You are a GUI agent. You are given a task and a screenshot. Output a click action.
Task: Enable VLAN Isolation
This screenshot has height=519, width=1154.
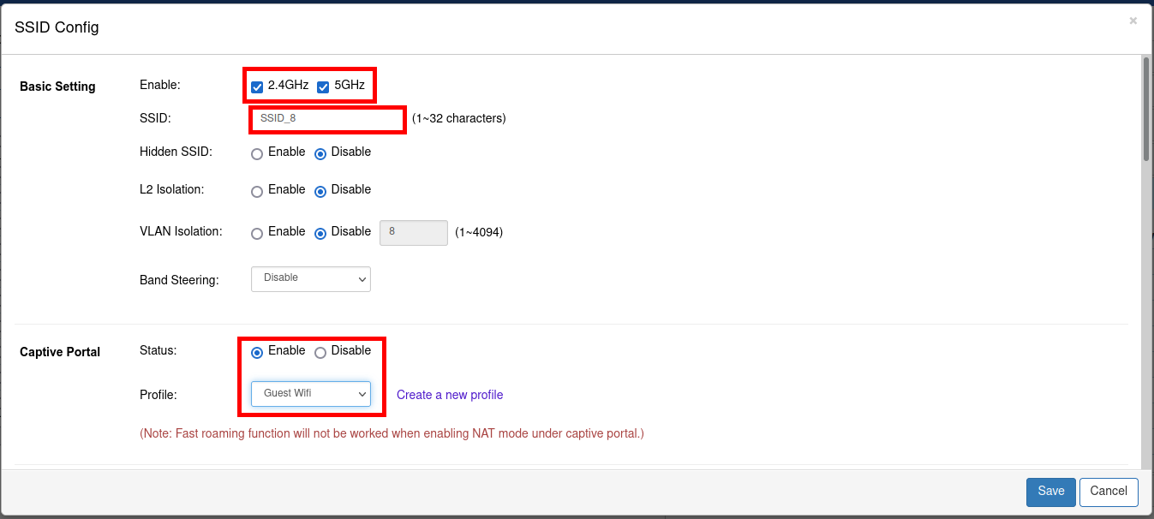coord(256,232)
